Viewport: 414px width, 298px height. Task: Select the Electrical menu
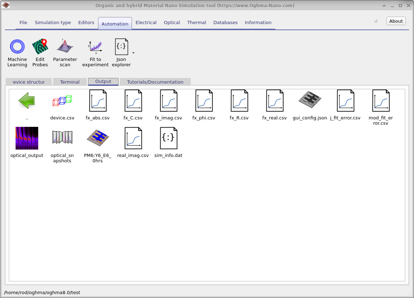pos(146,22)
